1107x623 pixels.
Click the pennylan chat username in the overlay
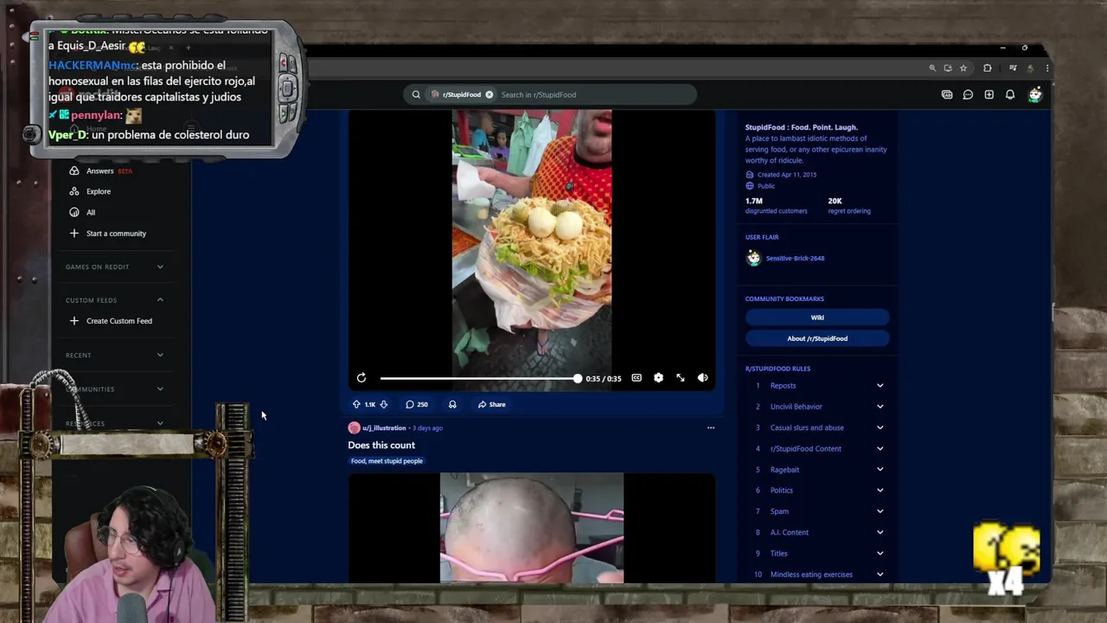(95, 115)
